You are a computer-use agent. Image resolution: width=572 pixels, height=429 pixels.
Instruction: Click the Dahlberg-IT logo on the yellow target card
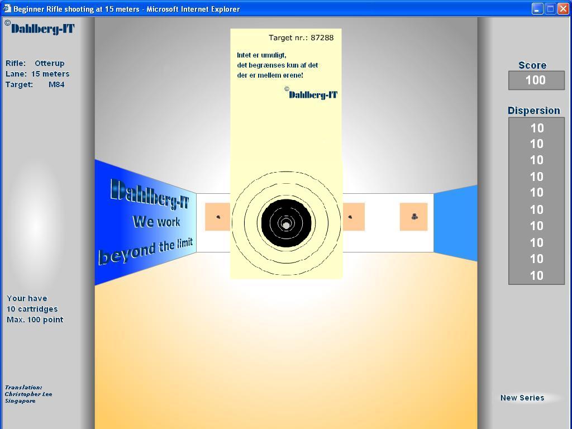tap(313, 94)
